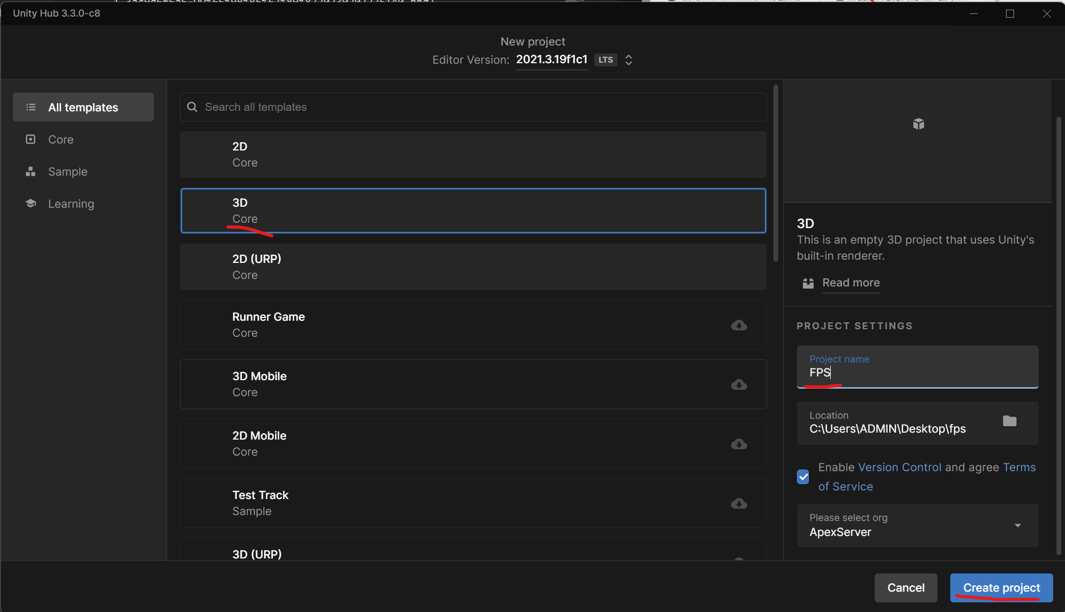
Task: Select the Runner Game template
Action: (x=473, y=324)
